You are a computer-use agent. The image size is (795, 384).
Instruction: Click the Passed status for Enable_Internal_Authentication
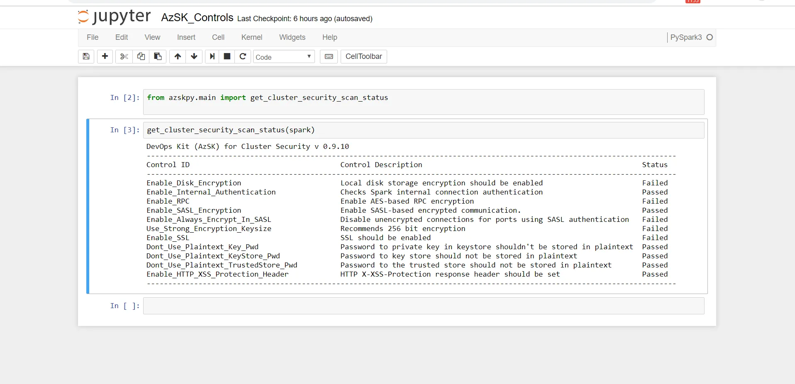(655, 192)
